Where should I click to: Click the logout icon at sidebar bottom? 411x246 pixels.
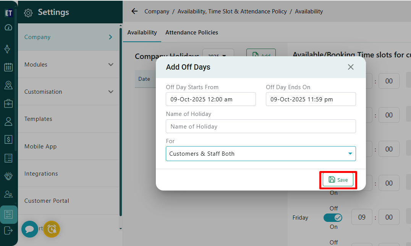8,230
